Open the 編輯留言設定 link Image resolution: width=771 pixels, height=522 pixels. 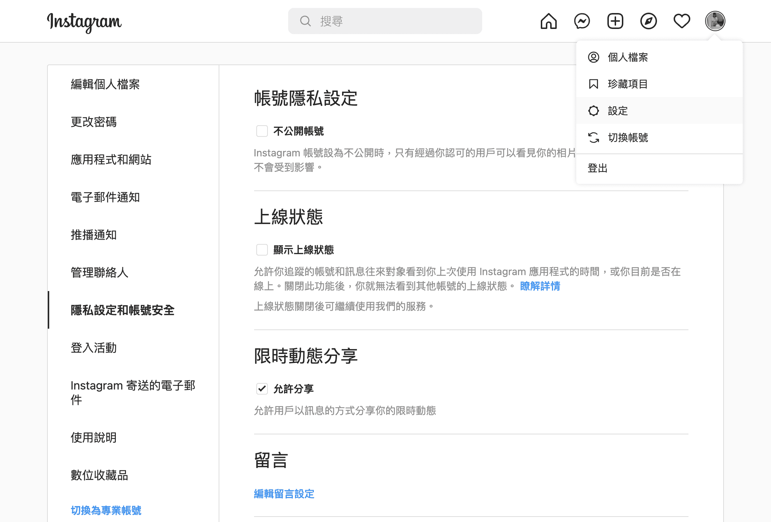tap(284, 494)
